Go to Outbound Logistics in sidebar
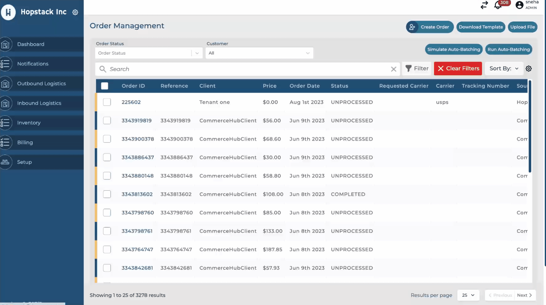The height and width of the screenshot is (305, 546). pos(42,84)
